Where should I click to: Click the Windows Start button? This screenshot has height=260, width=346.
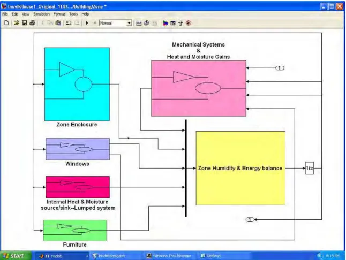point(16,256)
